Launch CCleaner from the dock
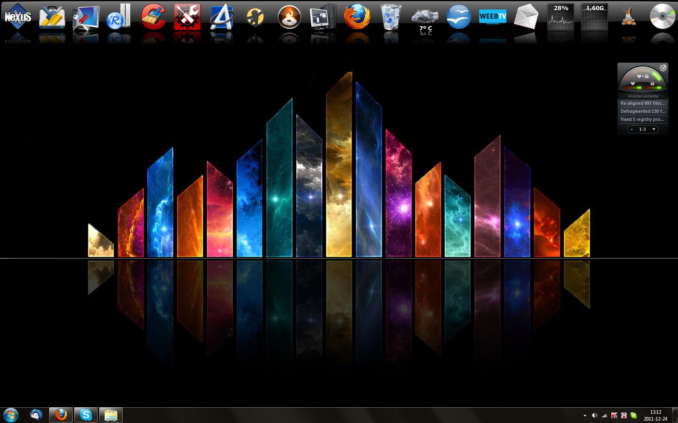Viewport: 678px width, 423px height. 153,17
